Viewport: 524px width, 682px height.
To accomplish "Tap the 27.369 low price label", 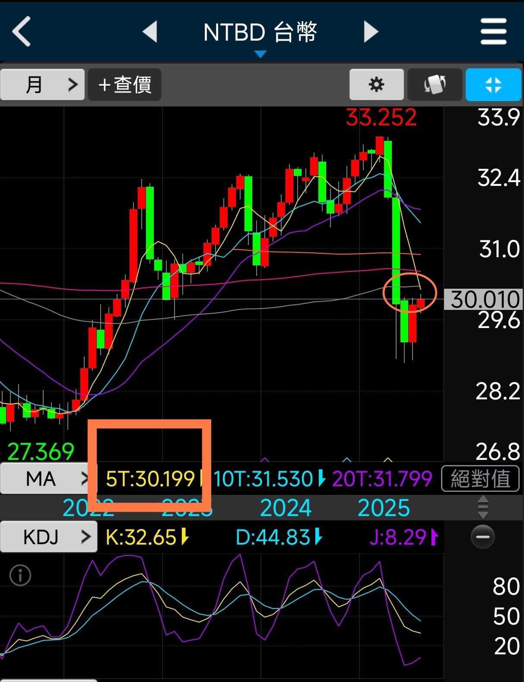I will (41, 452).
